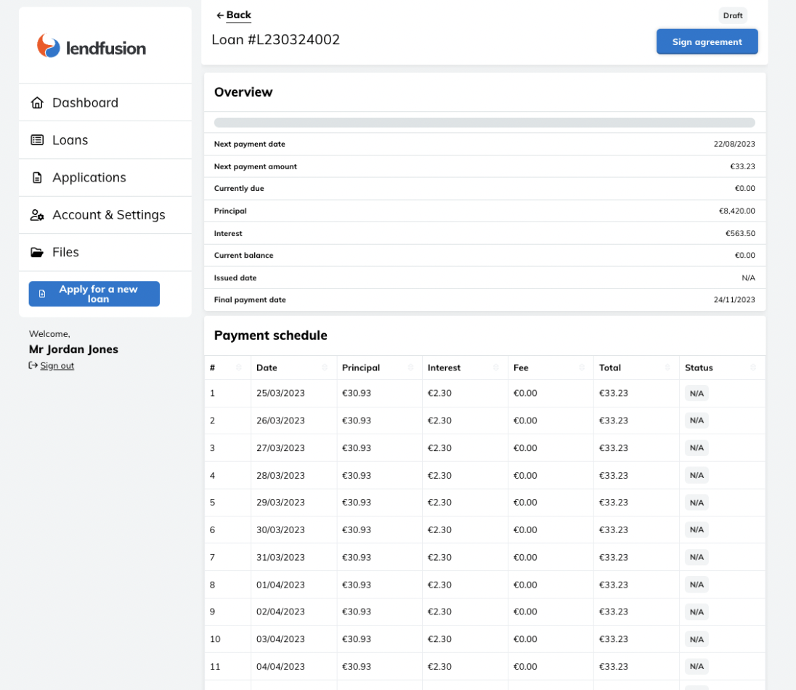Click the Loans list icon
The image size is (796, 690).
[x=37, y=140]
